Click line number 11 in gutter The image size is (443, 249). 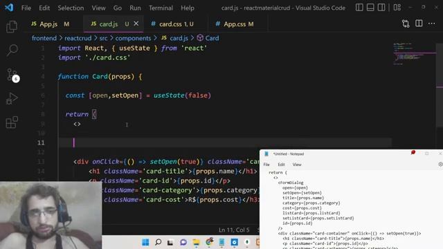click(x=41, y=142)
